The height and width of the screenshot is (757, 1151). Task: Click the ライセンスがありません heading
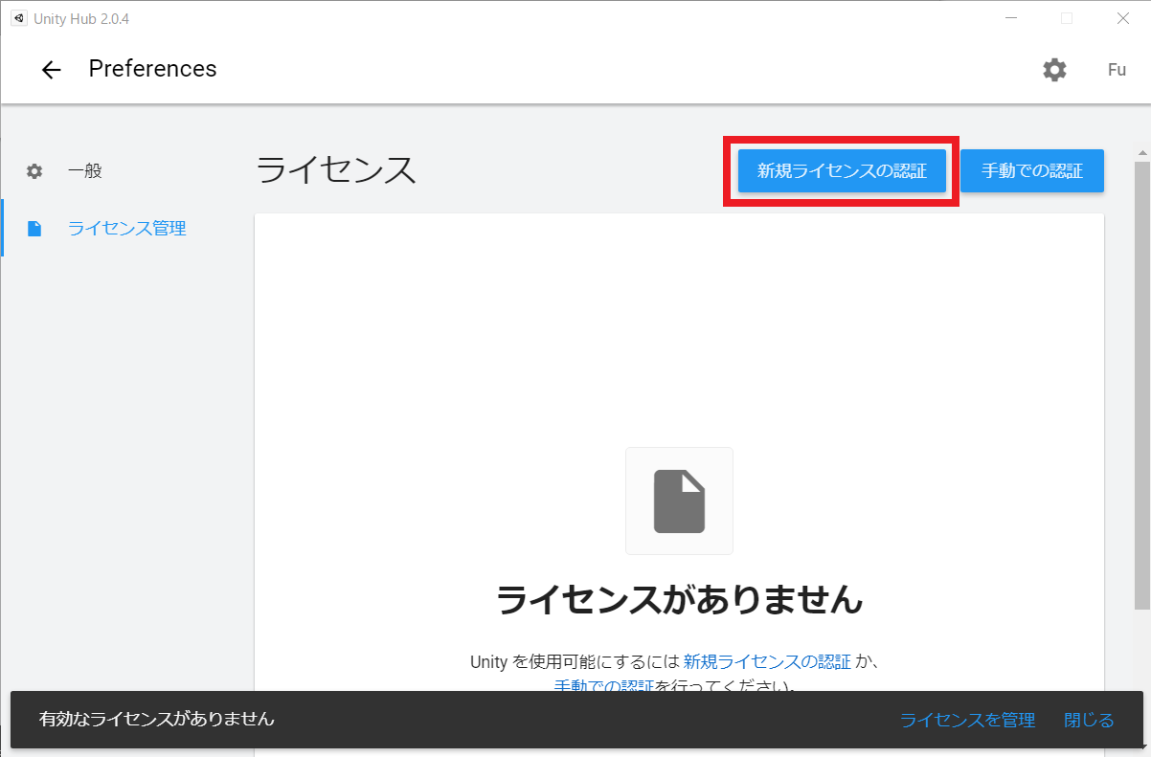tap(679, 600)
